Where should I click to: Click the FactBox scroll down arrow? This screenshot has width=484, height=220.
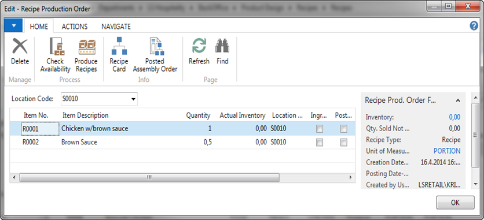(476, 184)
